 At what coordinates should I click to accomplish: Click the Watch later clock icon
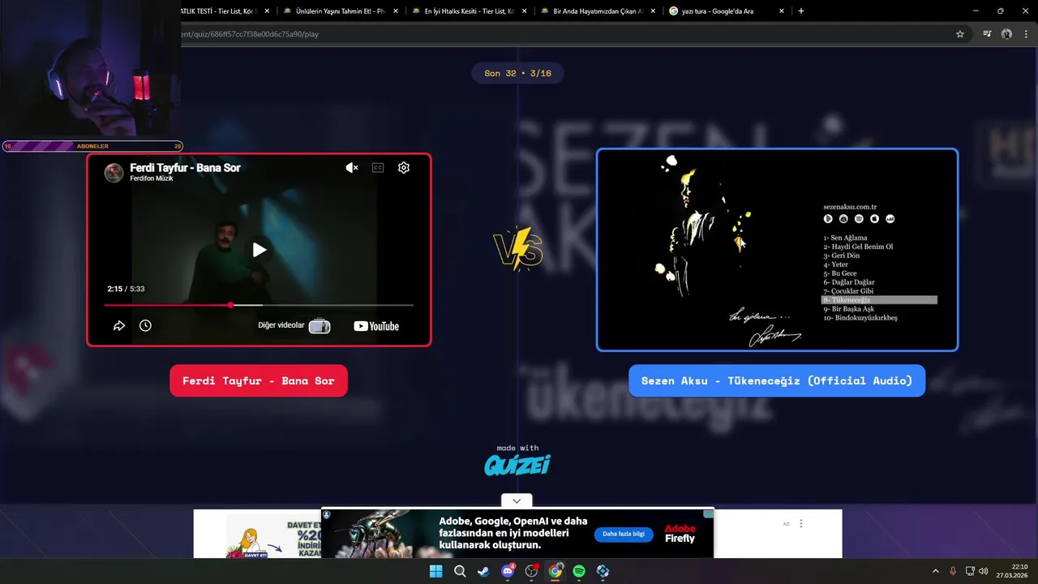point(145,325)
